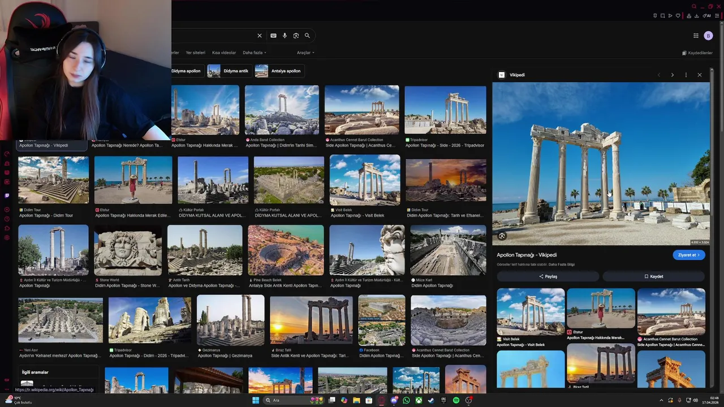Open Xbox app from the taskbar
Viewport: 724px width, 407px height.
point(419,400)
